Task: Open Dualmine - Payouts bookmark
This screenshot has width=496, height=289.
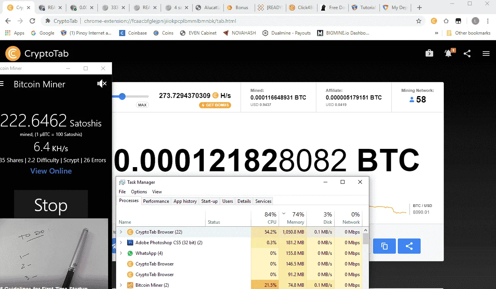Action: 287,33
